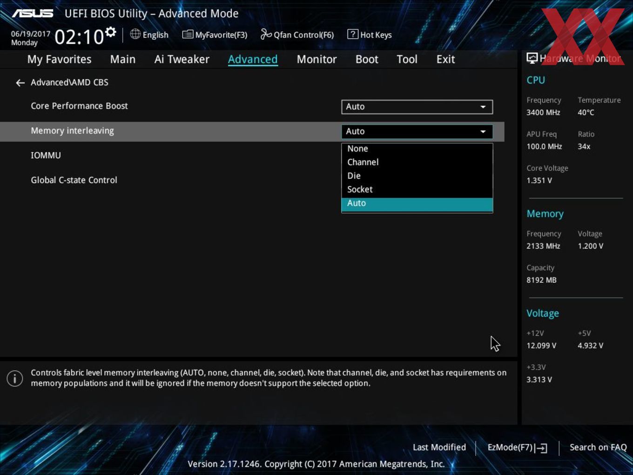Choose Channel from the interleaving list

(x=417, y=162)
